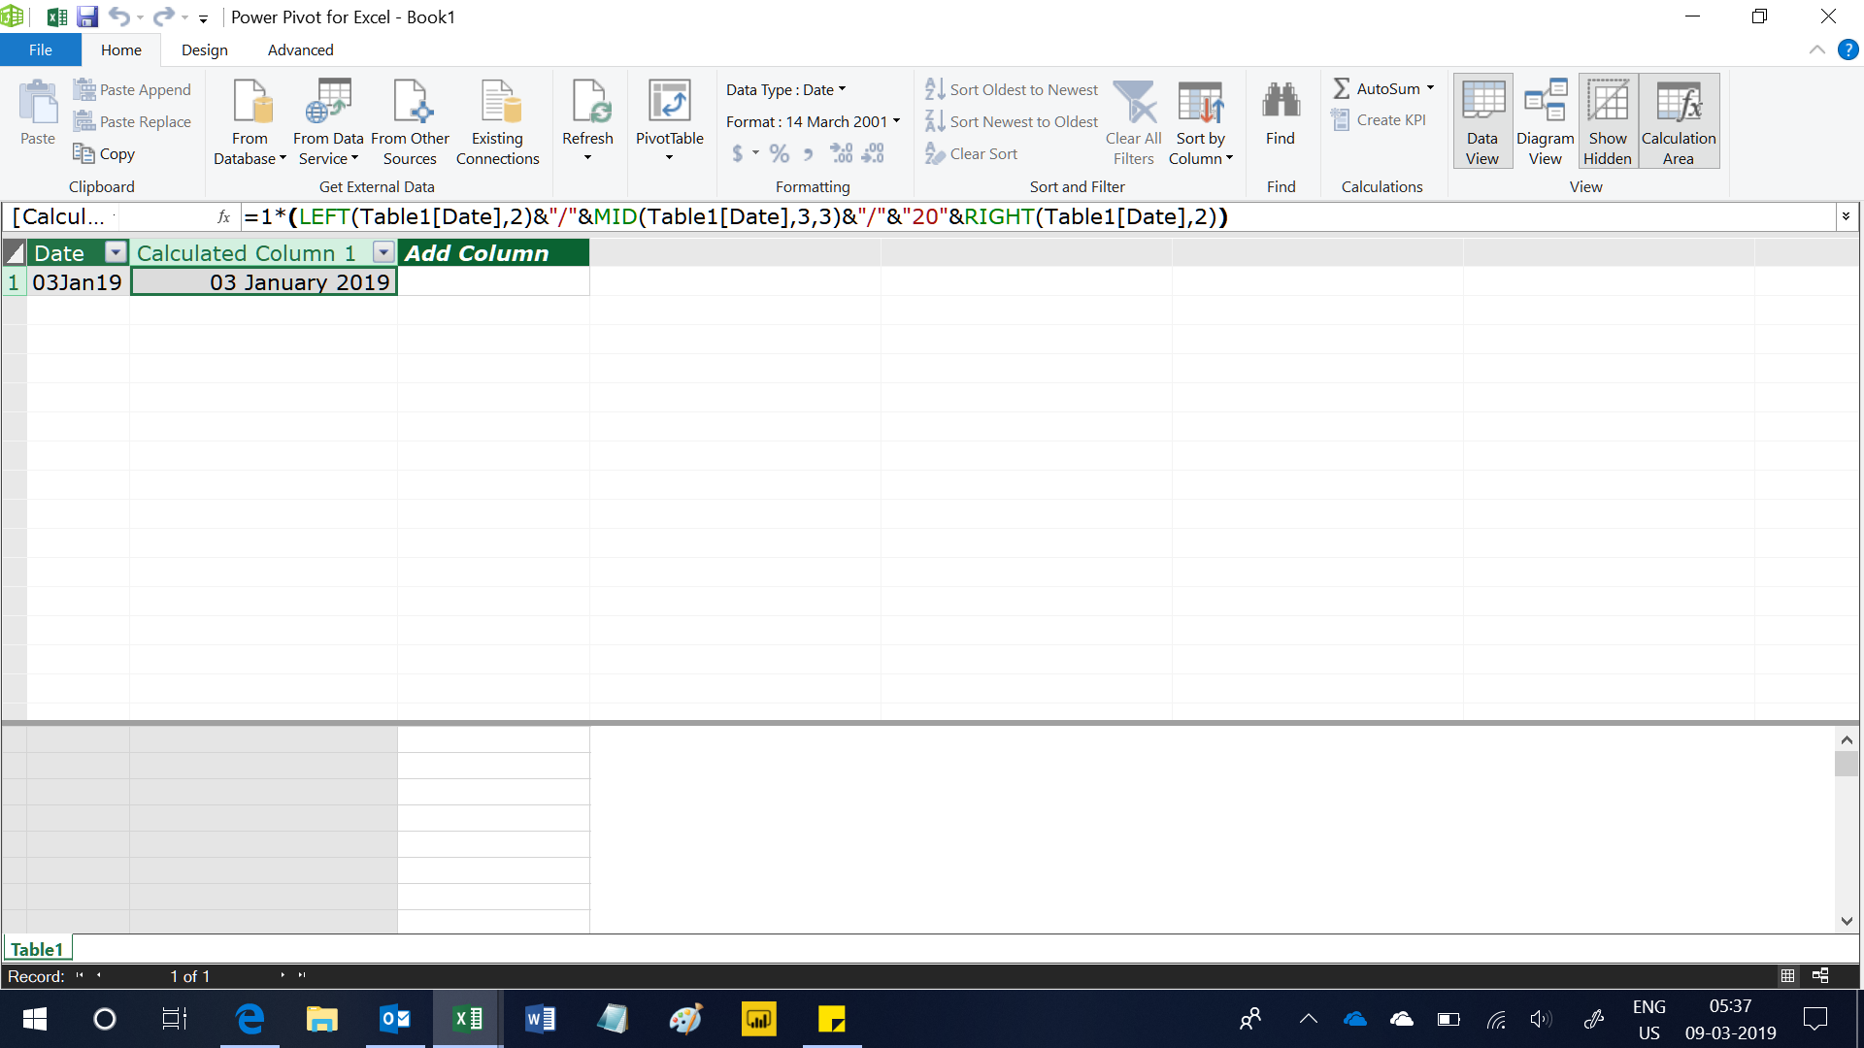Click Add Column header
This screenshot has width=1864, height=1048.
[493, 252]
